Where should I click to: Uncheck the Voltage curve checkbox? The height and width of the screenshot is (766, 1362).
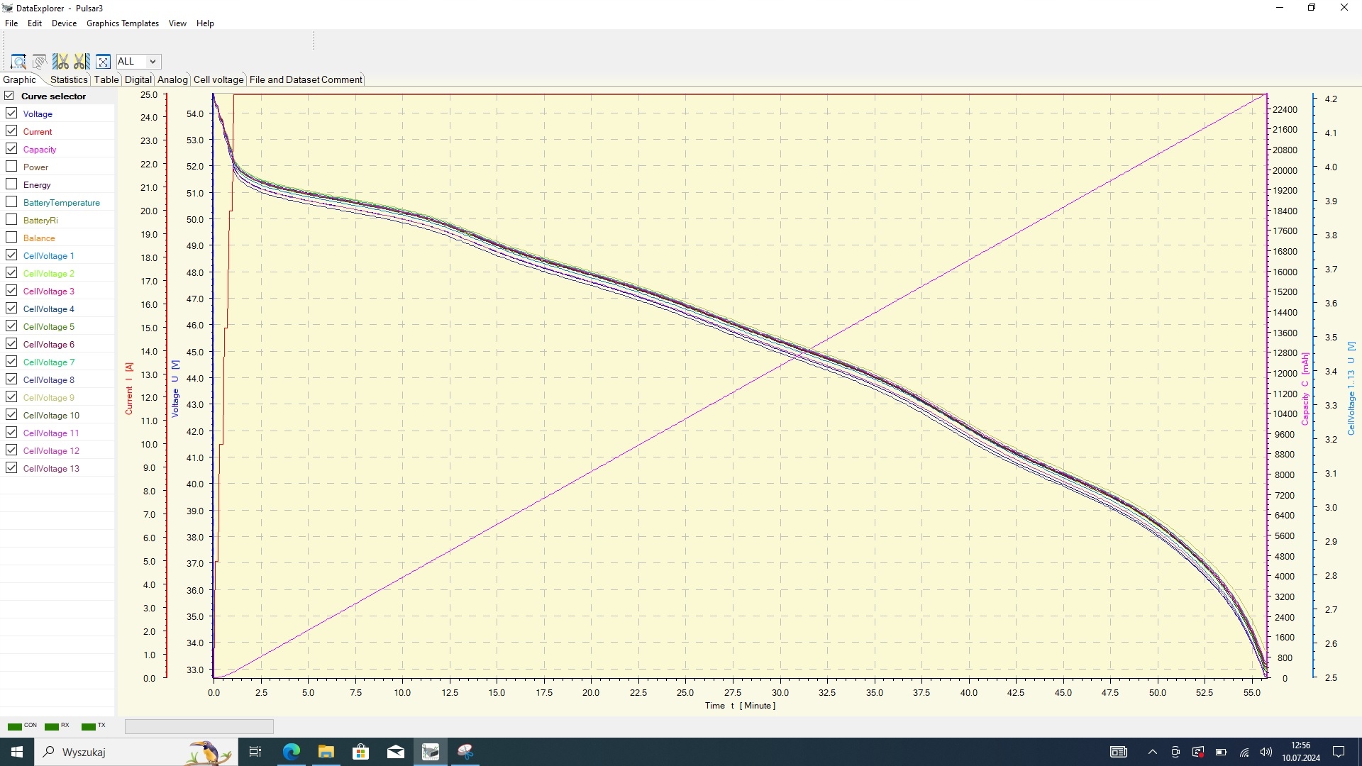[x=11, y=113]
